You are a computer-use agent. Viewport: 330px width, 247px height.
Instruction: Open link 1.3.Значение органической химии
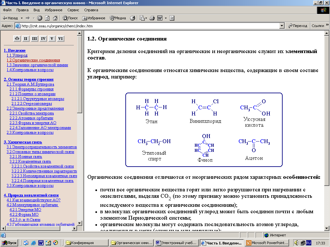(x=37, y=65)
